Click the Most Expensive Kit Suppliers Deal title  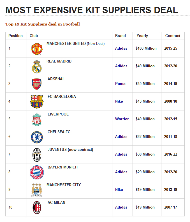(x=92, y=10)
